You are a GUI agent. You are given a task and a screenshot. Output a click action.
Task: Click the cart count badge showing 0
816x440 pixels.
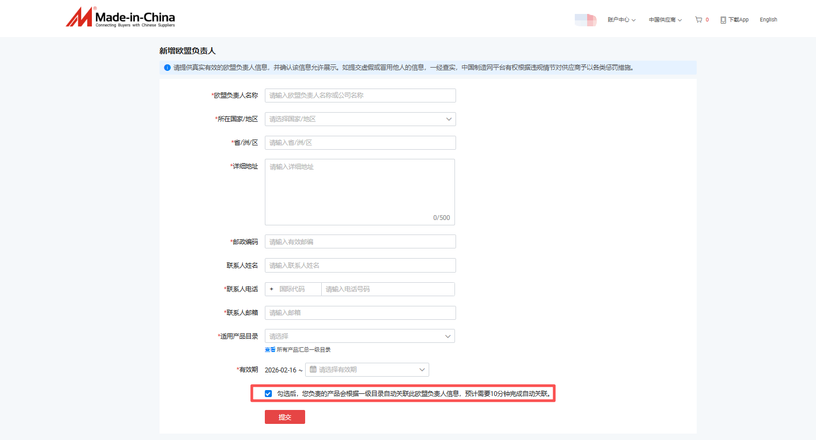coord(706,19)
